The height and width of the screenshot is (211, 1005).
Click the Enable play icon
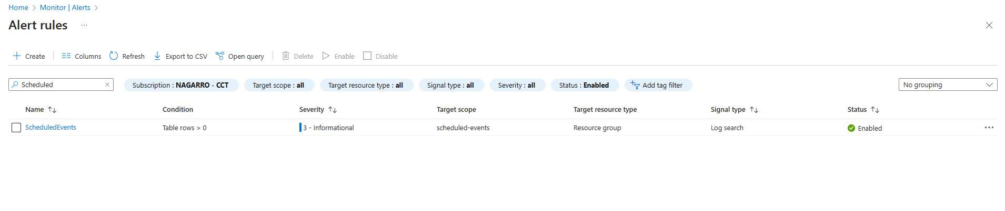[x=326, y=56]
